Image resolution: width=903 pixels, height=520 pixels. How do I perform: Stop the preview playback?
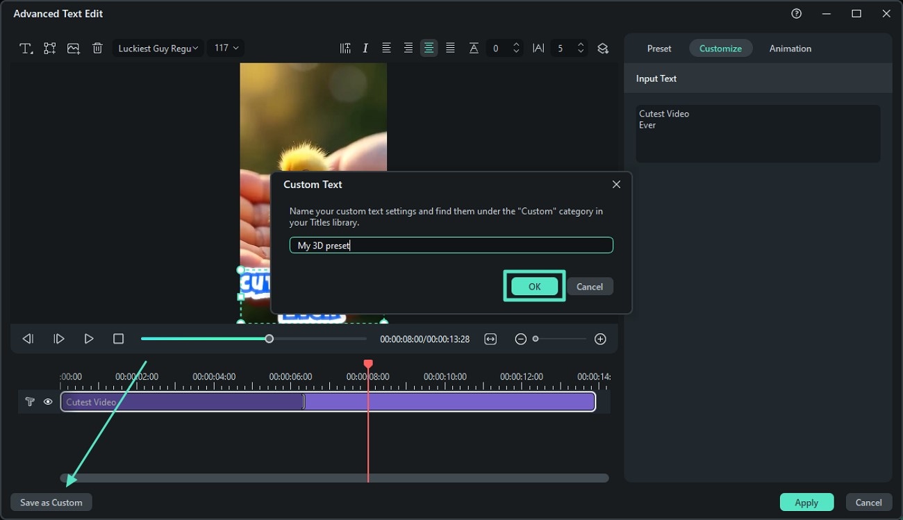pyautogui.click(x=119, y=339)
